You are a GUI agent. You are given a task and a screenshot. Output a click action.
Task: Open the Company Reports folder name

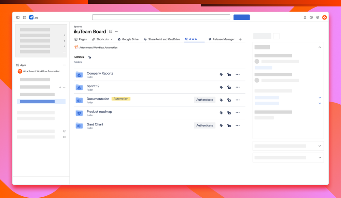pos(100,74)
